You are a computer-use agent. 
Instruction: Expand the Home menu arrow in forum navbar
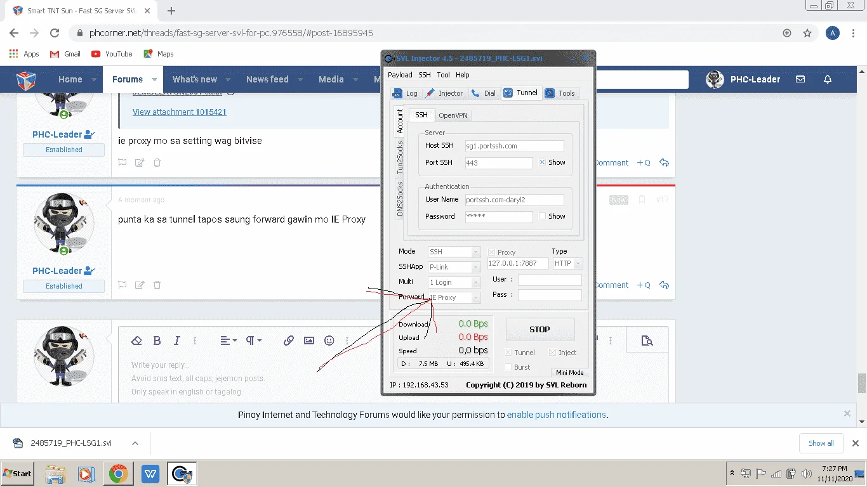[x=94, y=80]
